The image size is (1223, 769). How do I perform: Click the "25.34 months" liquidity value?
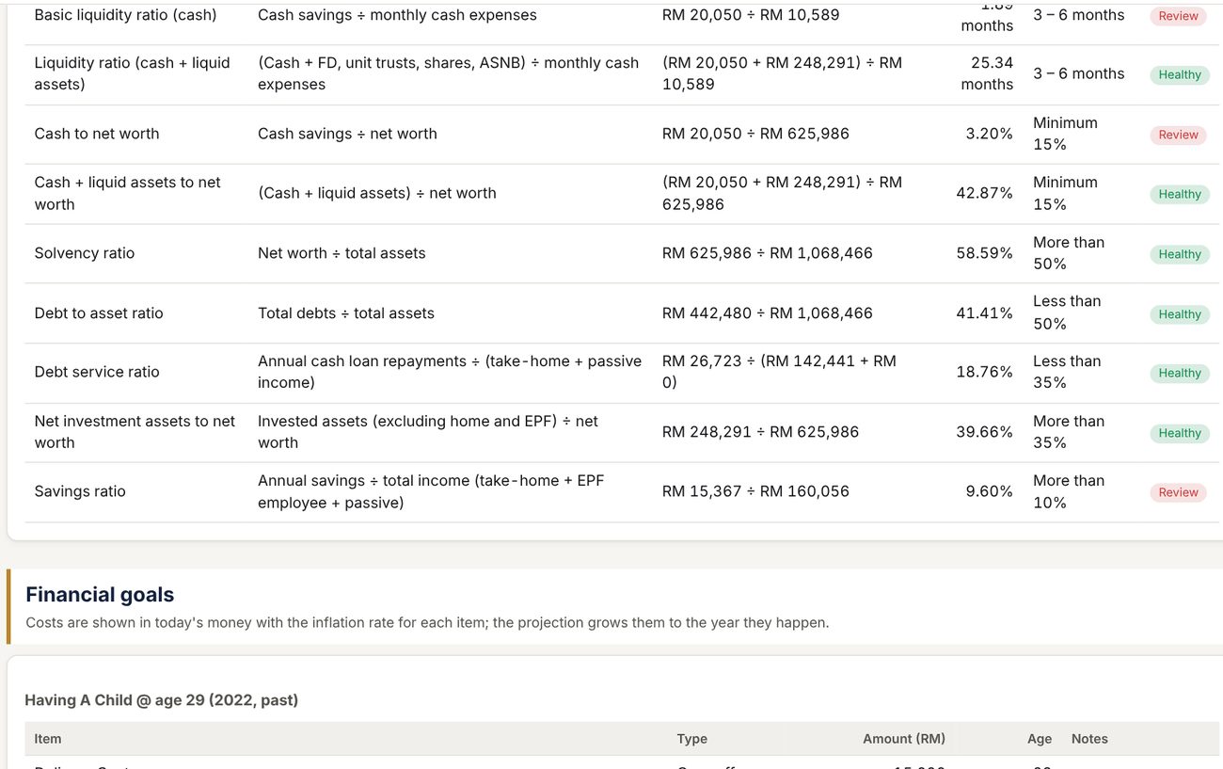987,73
